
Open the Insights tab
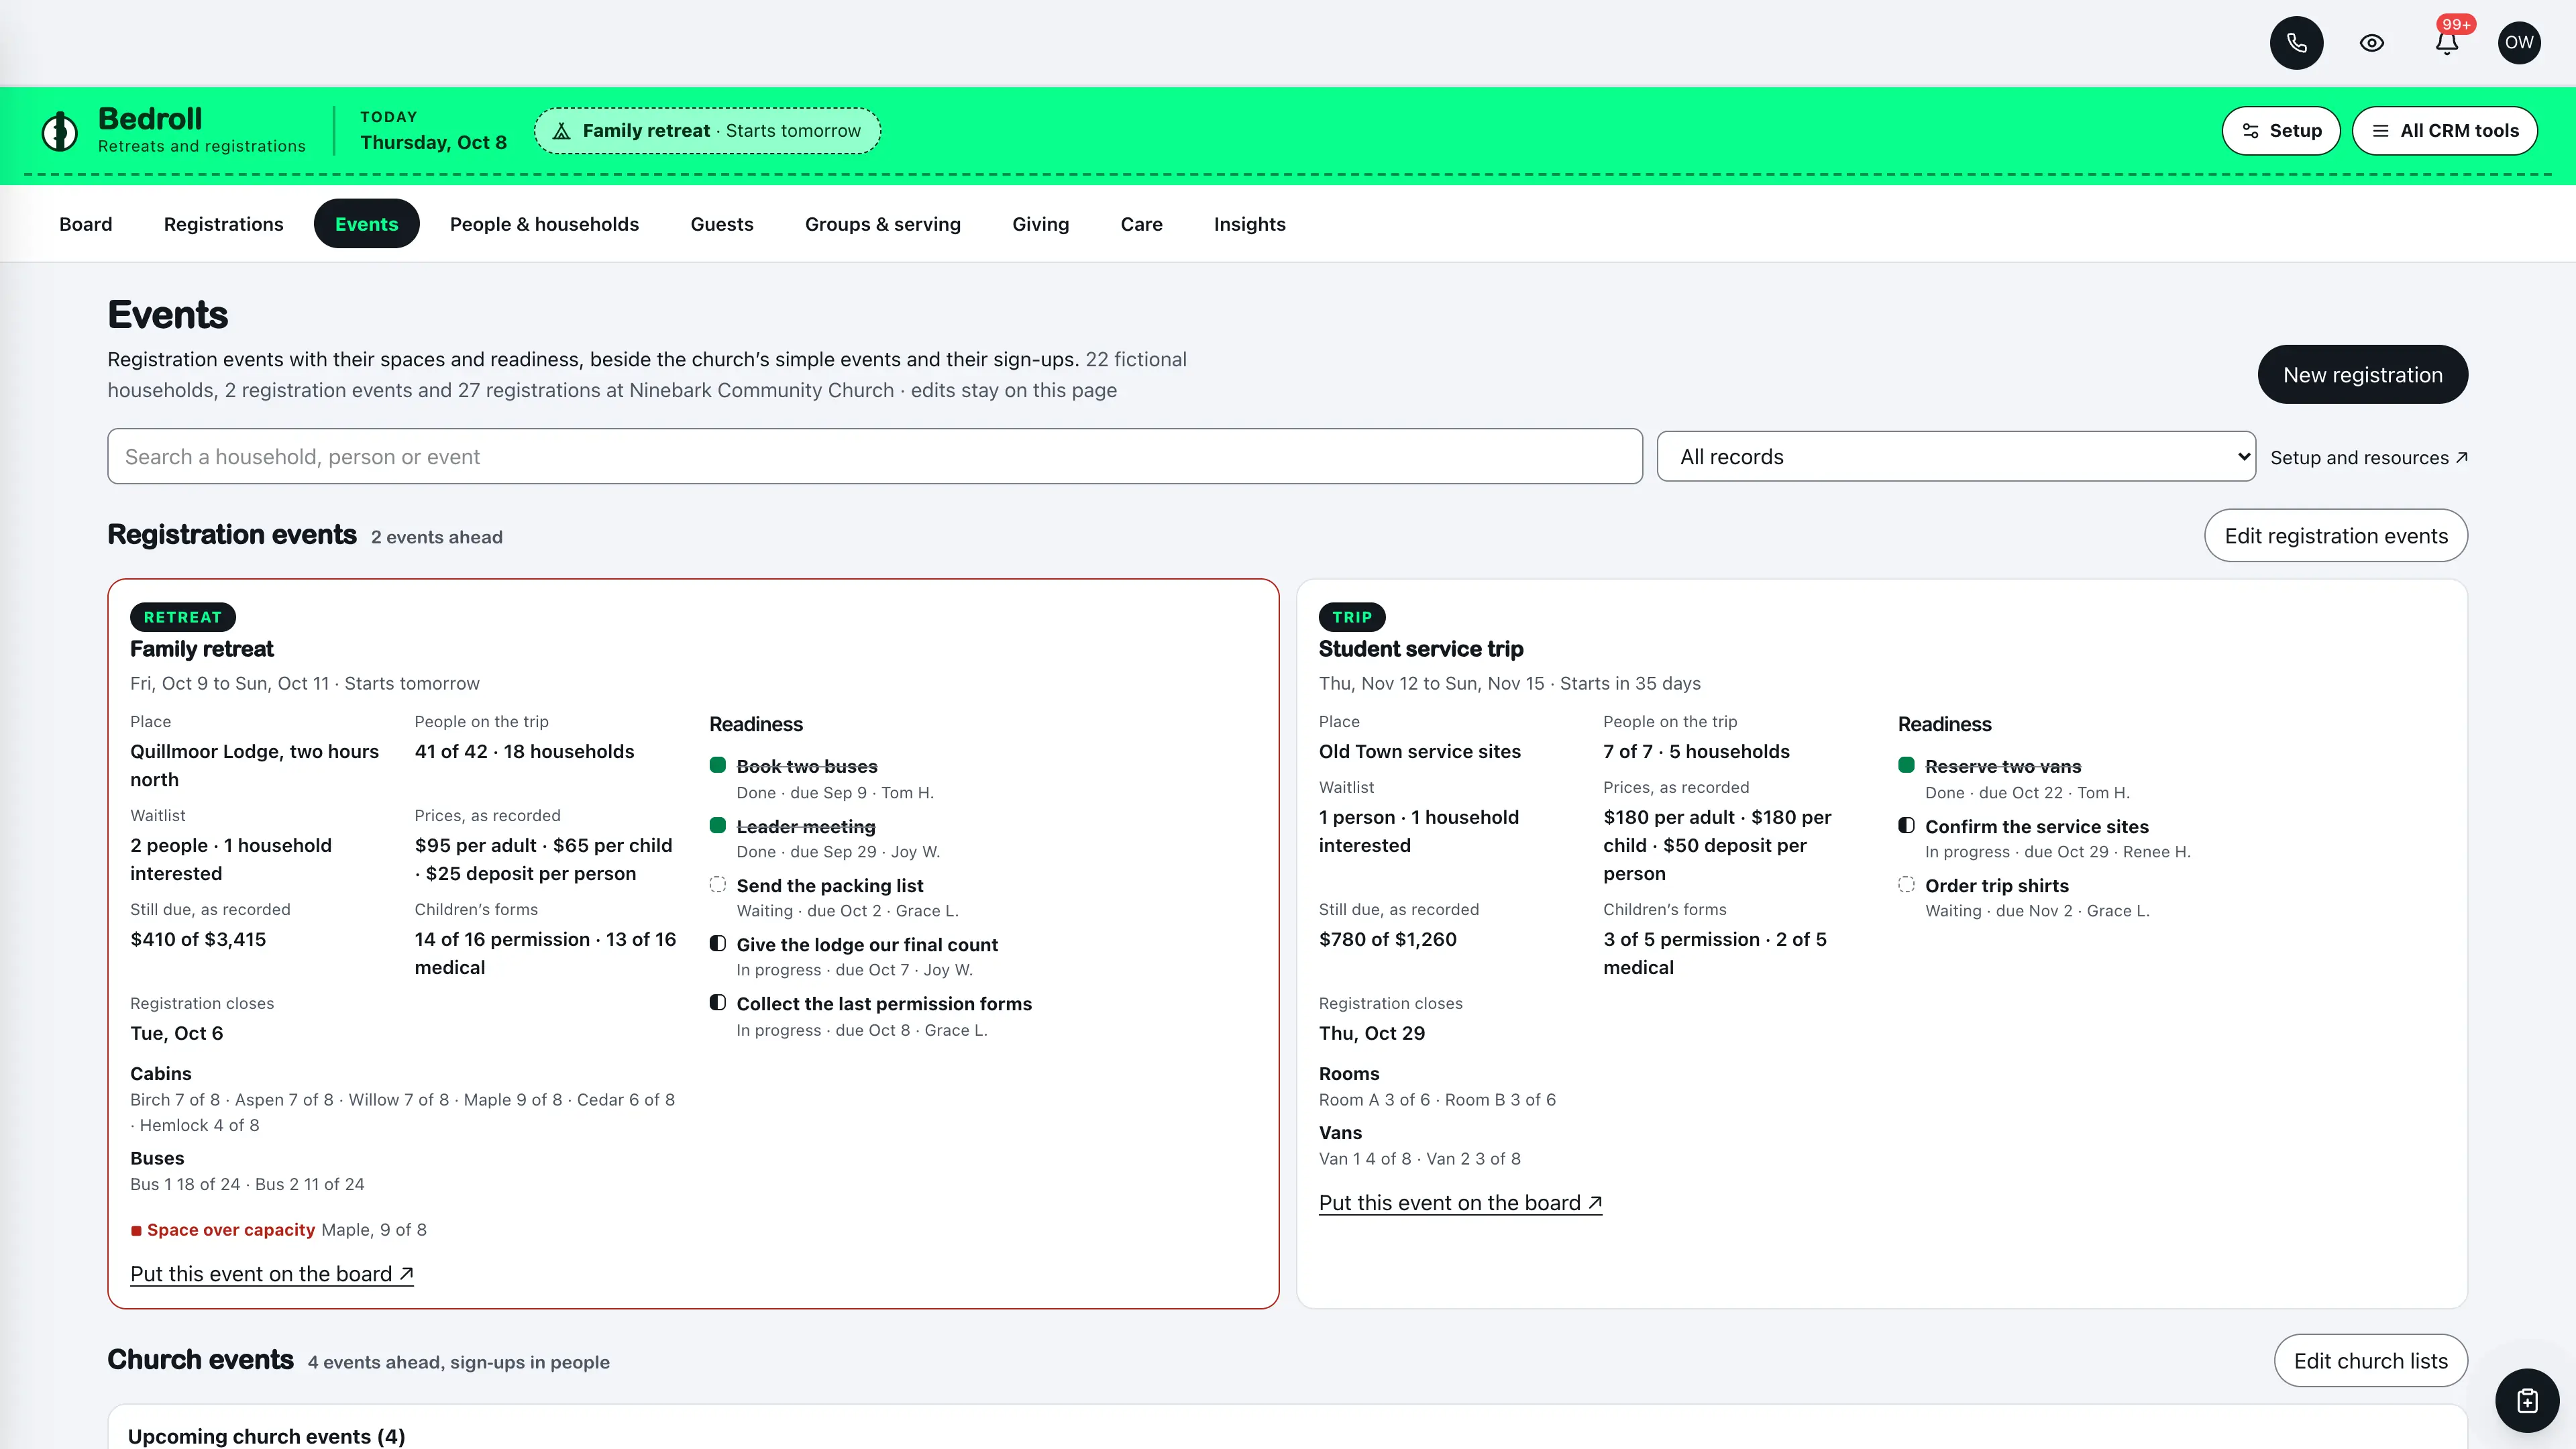[x=1250, y=224]
